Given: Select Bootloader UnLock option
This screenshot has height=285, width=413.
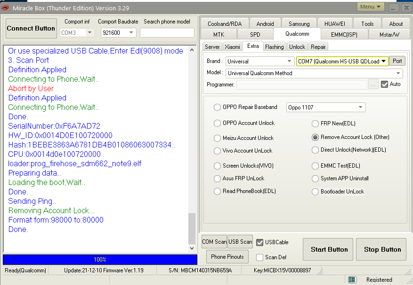Looking at the screenshot, I should point(315,192).
